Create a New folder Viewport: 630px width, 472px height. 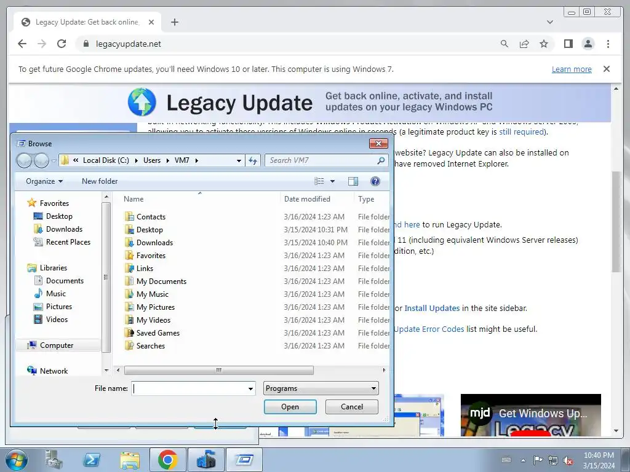pos(100,181)
